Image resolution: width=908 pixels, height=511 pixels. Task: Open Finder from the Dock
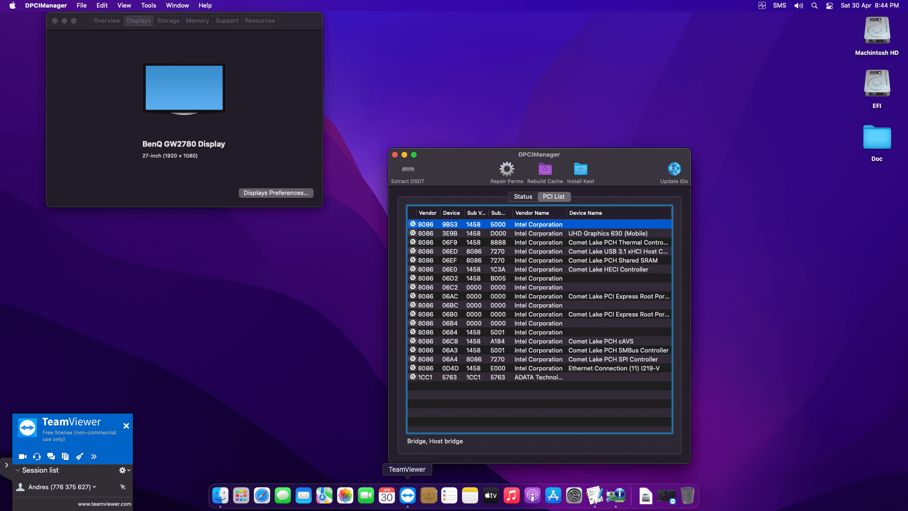(x=220, y=496)
